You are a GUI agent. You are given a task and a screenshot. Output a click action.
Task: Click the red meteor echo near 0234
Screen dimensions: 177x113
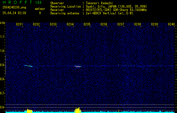coord(78,66)
